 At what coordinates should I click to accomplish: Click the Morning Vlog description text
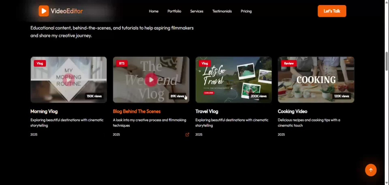point(67,123)
